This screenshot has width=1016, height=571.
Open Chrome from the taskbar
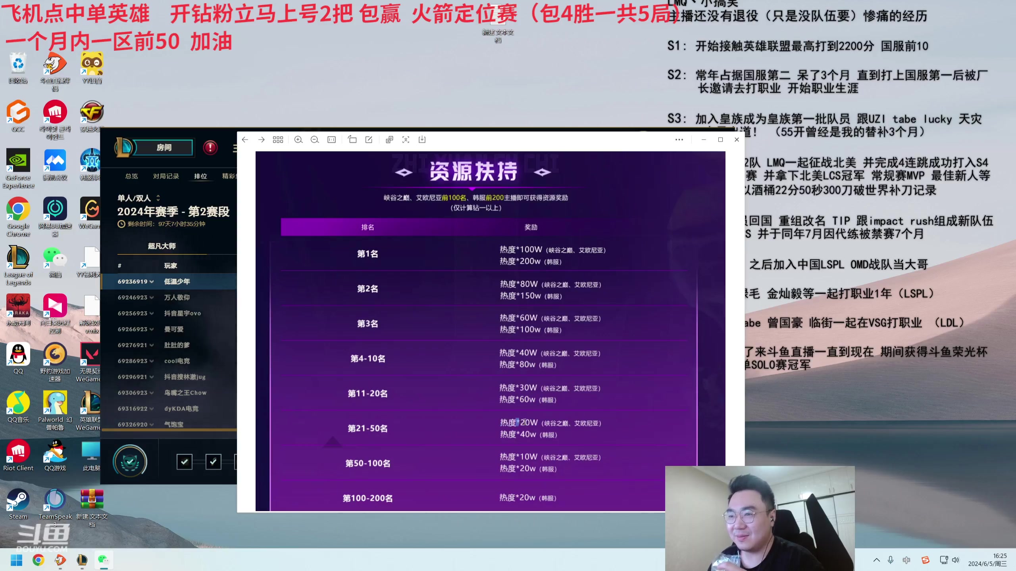tap(38, 560)
